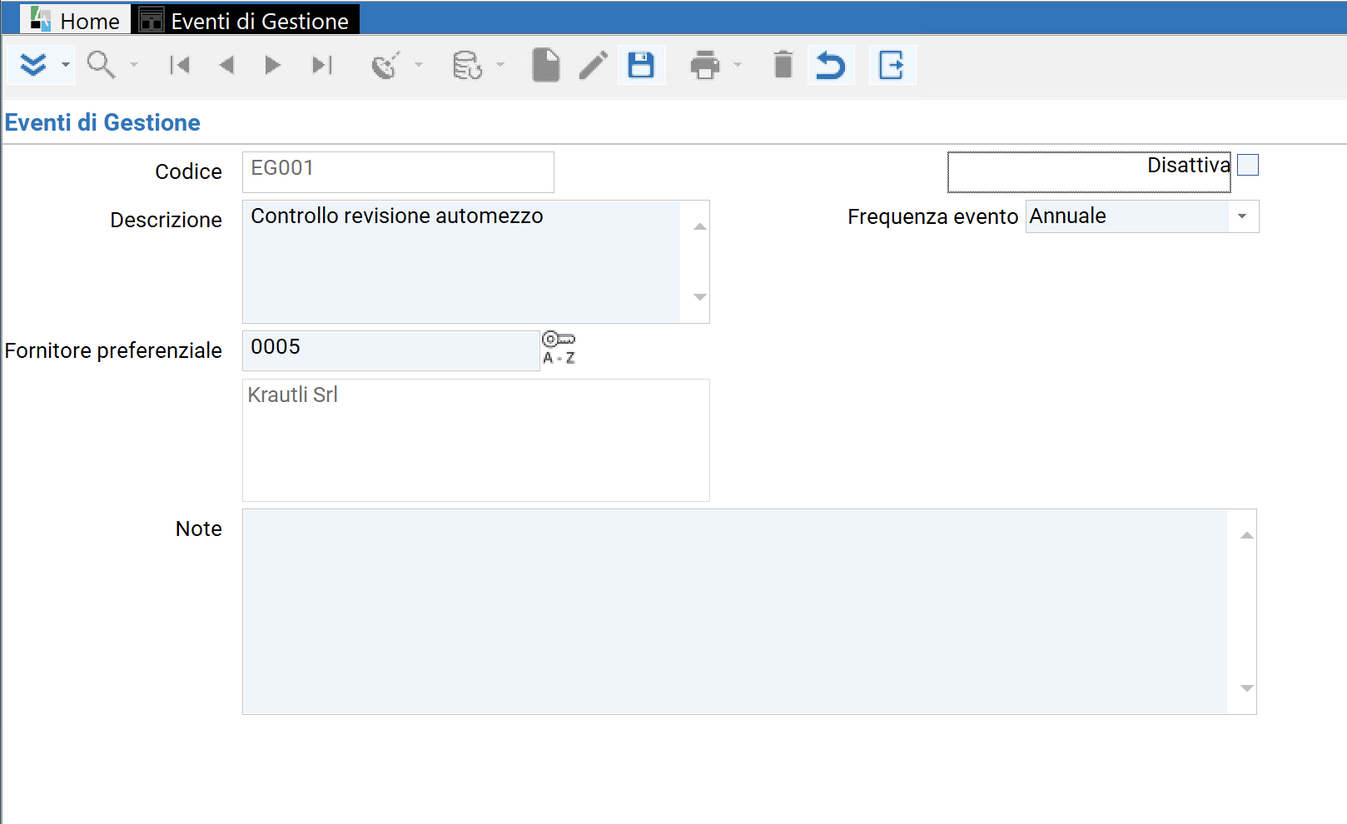Screen dimensions: 1347x824
Task: Click the printer icon
Action: click(704, 65)
